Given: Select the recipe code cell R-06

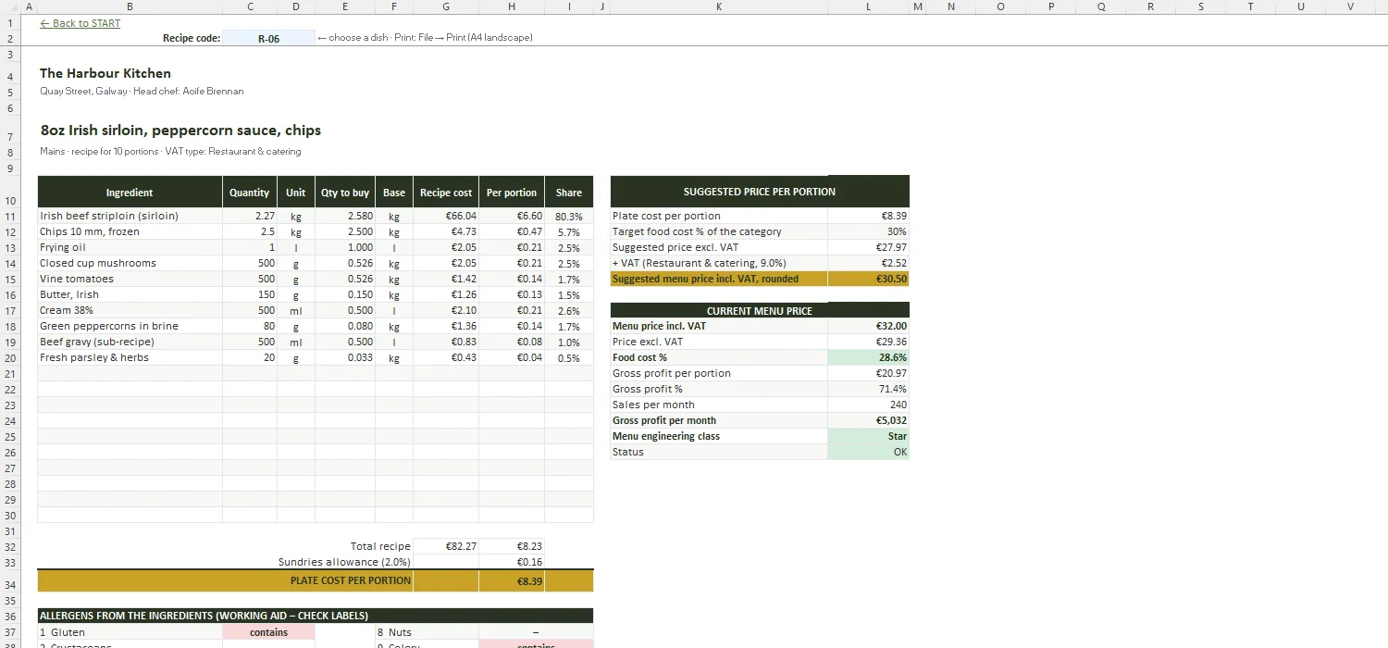Looking at the screenshot, I should pyautogui.click(x=268, y=38).
